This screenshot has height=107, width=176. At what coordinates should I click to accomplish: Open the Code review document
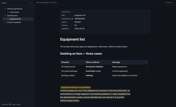click(x=14, y=12)
